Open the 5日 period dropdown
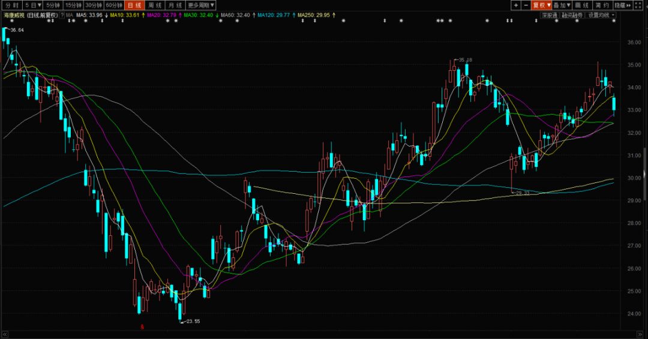This screenshot has height=339, width=648. 33,5
